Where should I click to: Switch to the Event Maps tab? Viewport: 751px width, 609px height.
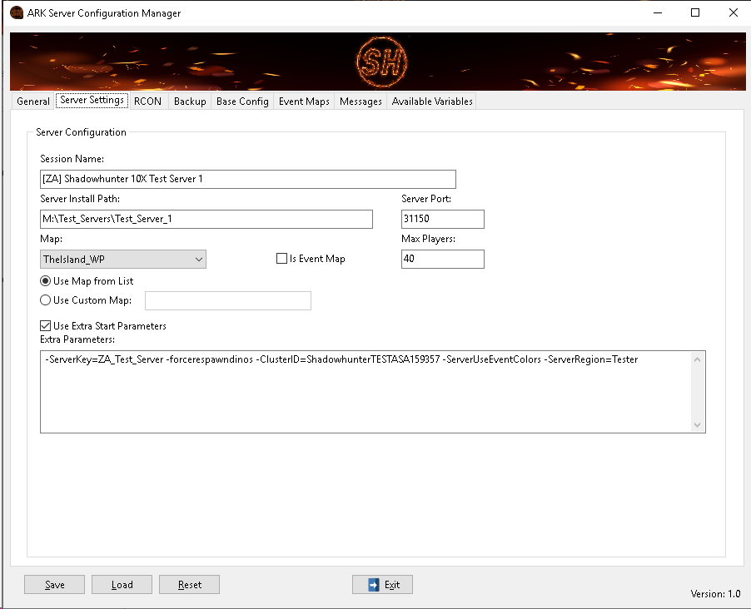tap(304, 101)
